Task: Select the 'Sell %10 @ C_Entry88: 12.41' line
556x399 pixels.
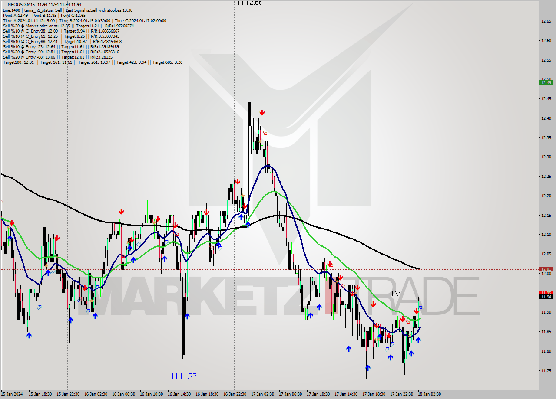Action: [62, 41]
